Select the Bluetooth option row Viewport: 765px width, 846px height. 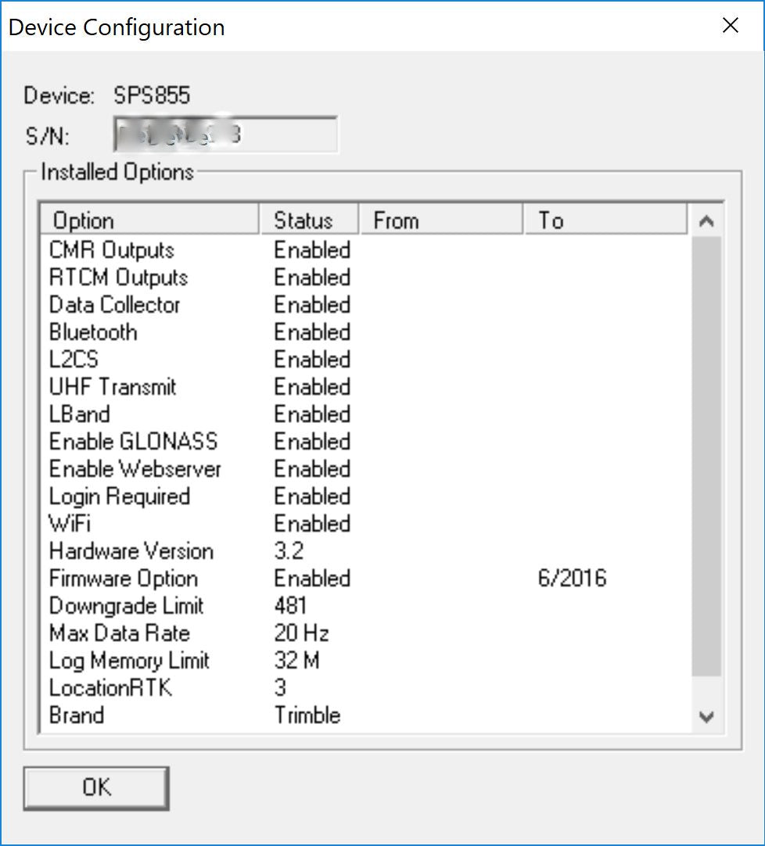[x=93, y=332]
